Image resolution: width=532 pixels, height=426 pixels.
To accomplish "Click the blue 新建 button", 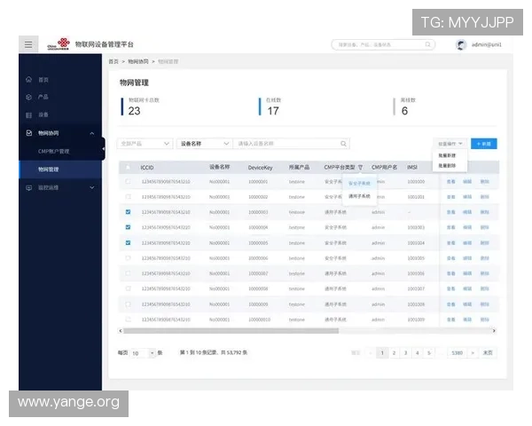I will [485, 143].
